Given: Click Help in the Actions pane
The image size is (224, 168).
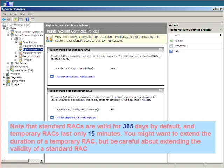Looking at the screenshot, I should pyautogui.click(x=177, y=51).
